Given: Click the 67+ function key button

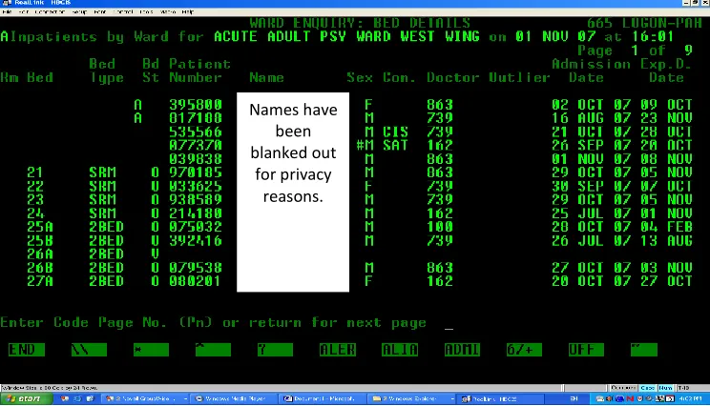Looking at the screenshot, I should click(x=524, y=350).
